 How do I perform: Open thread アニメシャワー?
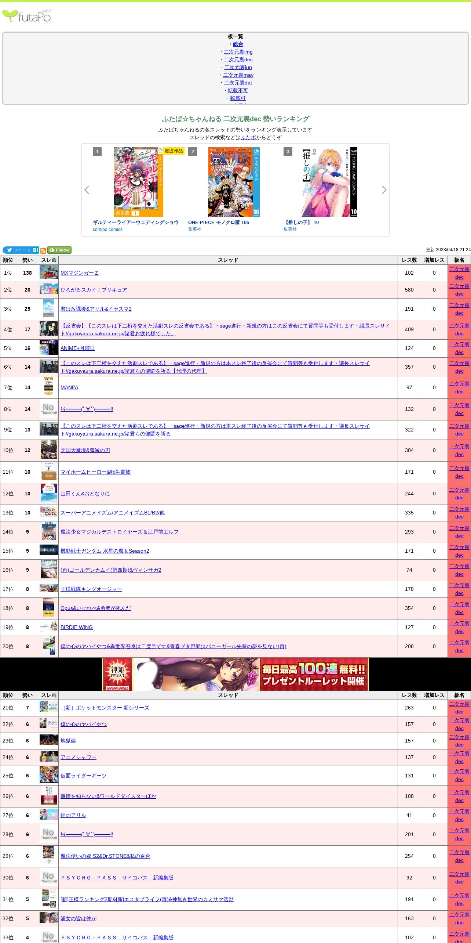click(x=78, y=757)
